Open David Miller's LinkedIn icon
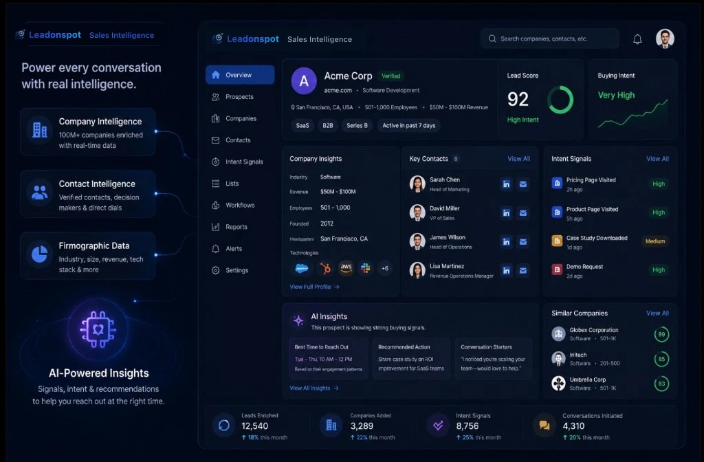This screenshot has width=704, height=462. point(506,213)
